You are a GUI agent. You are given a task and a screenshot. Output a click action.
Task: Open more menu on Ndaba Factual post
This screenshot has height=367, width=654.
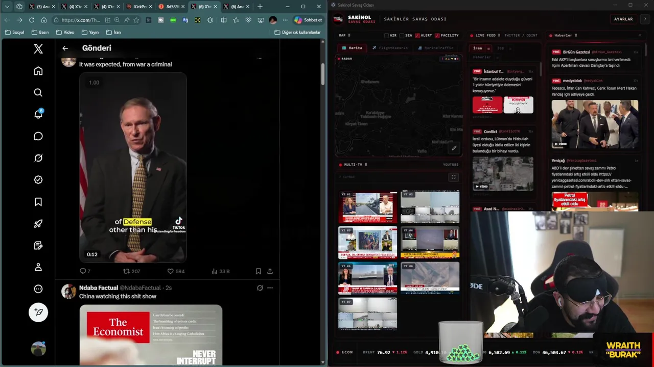pyautogui.click(x=270, y=288)
